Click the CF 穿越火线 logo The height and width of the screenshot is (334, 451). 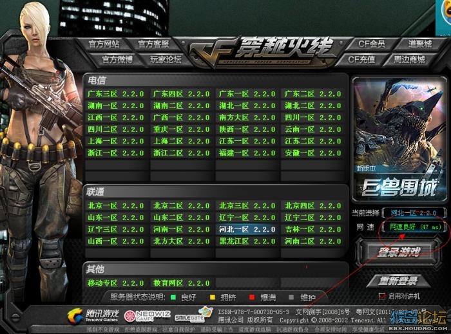coord(262,51)
